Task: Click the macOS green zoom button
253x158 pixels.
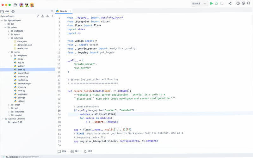Action: pos(10,5)
